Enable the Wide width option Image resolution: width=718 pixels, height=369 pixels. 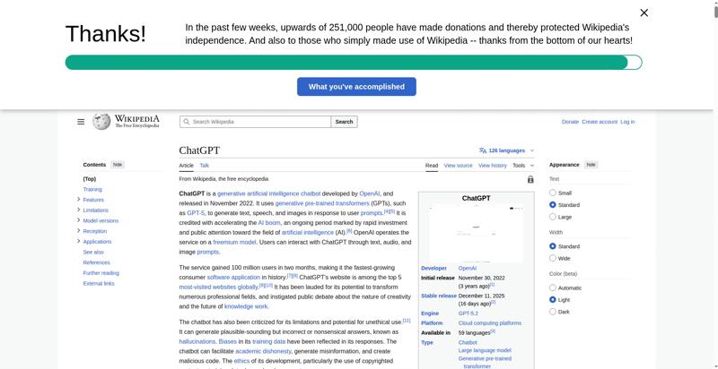(553, 258)
